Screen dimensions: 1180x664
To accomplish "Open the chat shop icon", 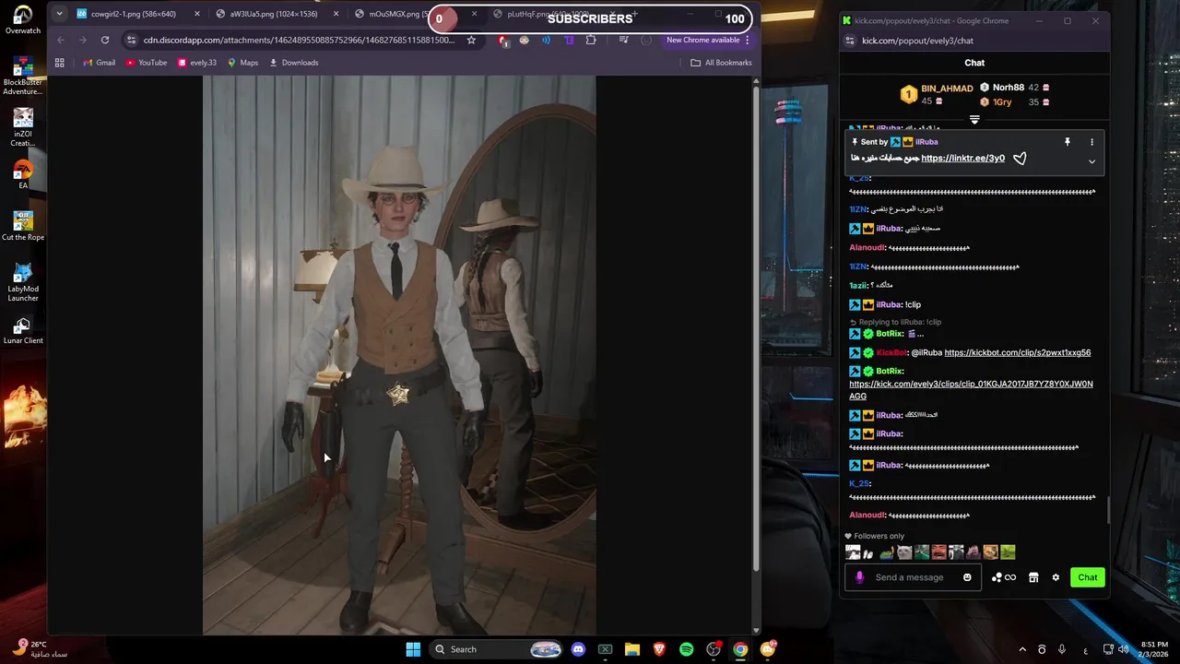I will coord(1033,577).
